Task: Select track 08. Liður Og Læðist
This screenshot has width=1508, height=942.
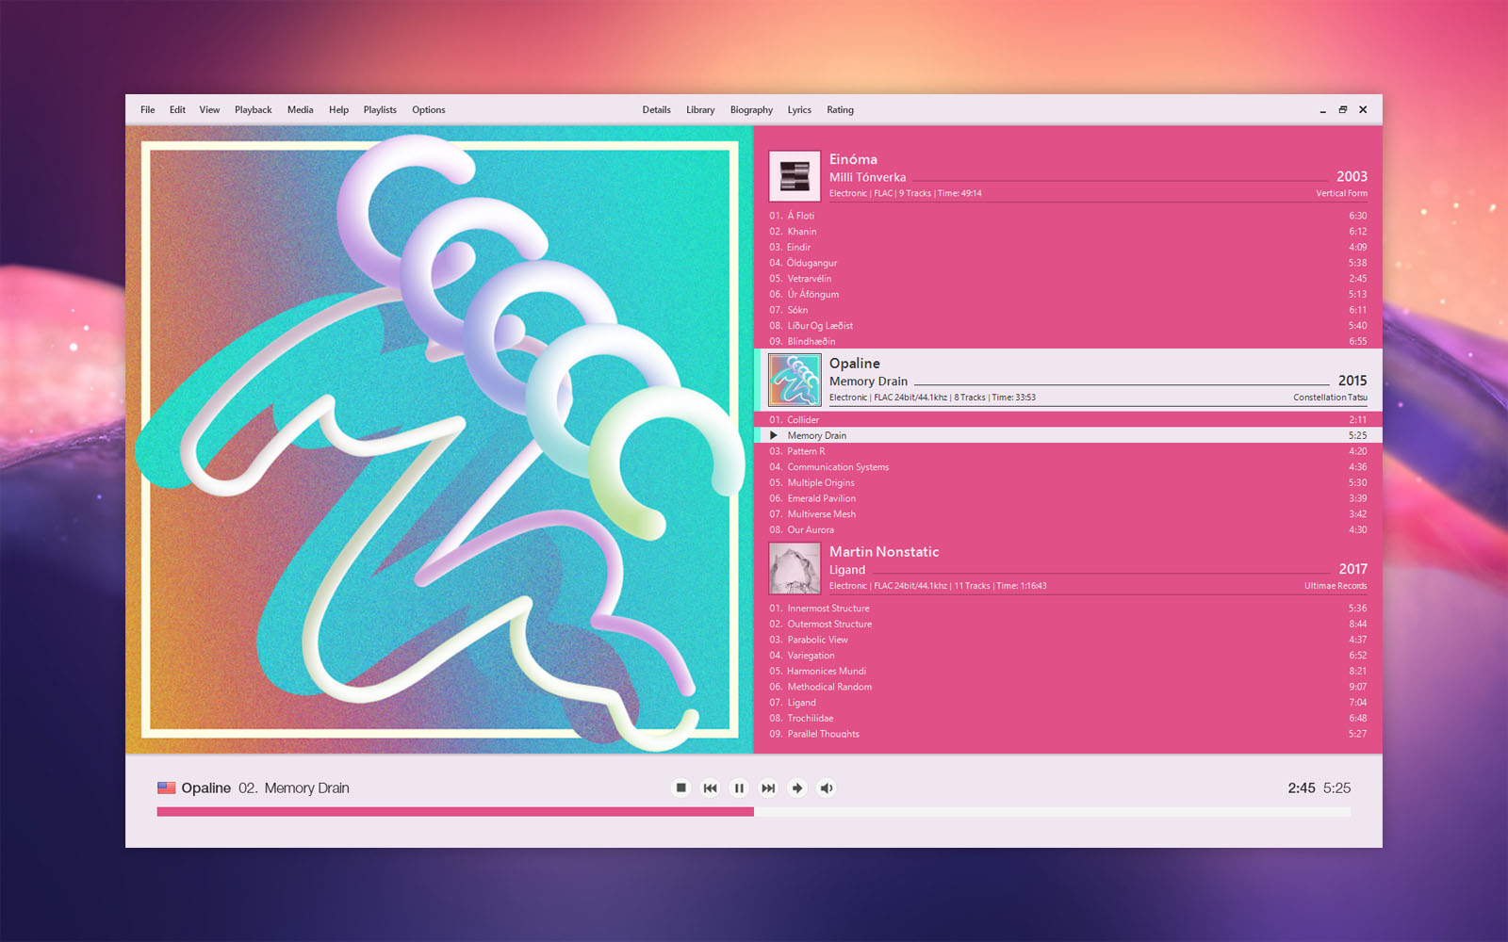Action: point(1068,326)
